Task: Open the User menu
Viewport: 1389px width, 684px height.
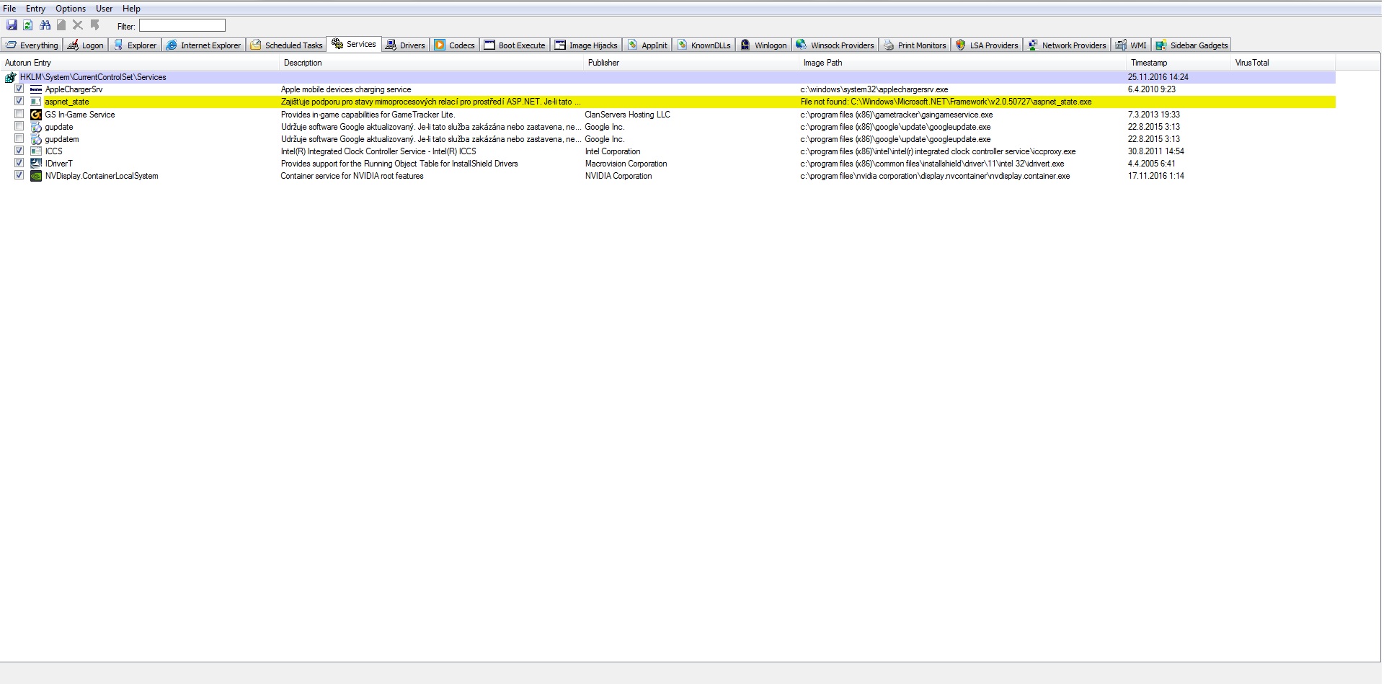Action: [104, 9]
